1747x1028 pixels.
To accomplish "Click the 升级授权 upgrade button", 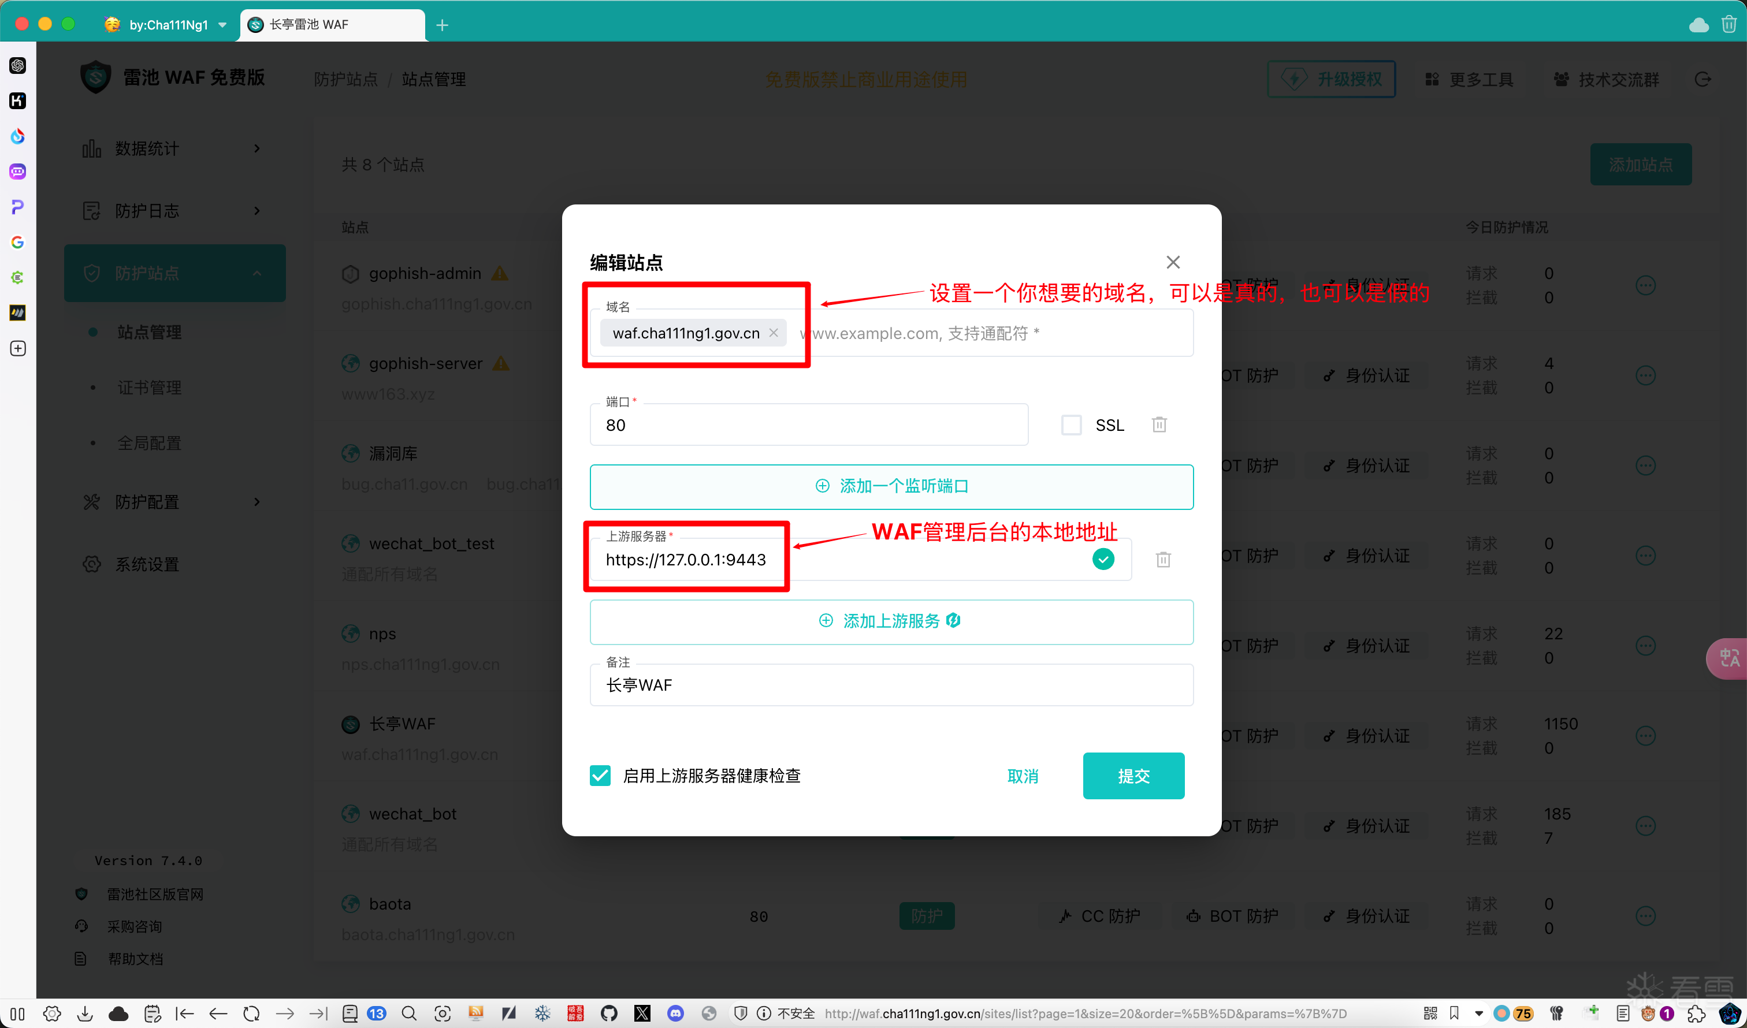I will pyautogui.click(x=1331, y=79).
